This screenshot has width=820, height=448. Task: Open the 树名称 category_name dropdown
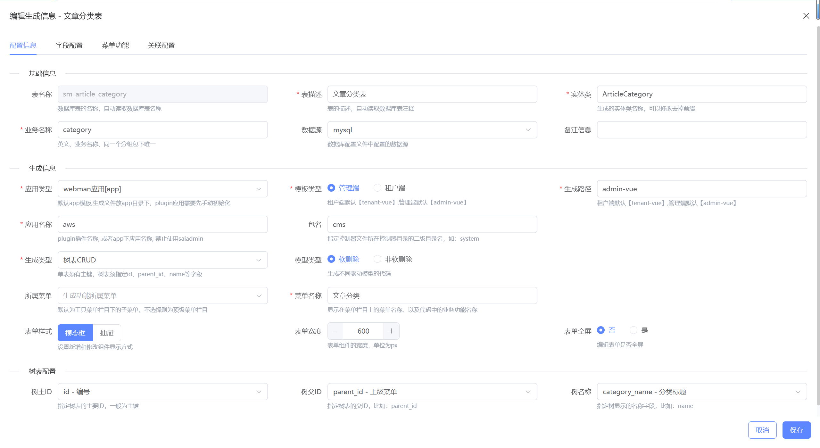point(701,392)
